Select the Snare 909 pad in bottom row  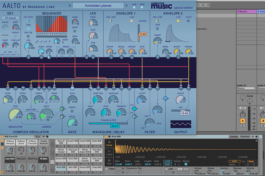(85, 168)
